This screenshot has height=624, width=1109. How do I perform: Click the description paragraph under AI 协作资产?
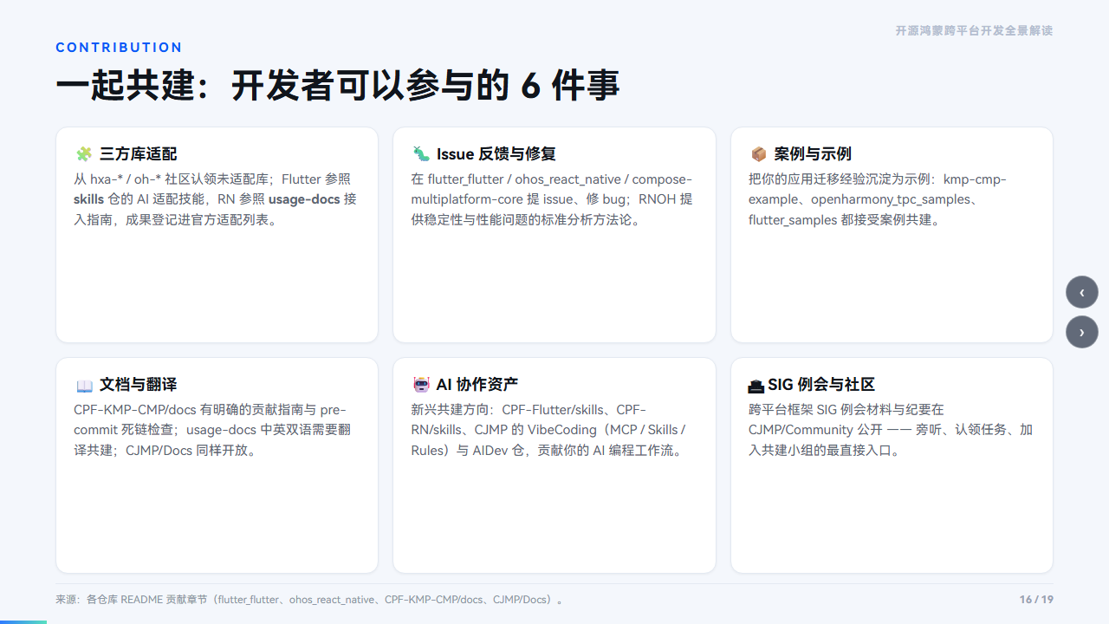[548, 430]
